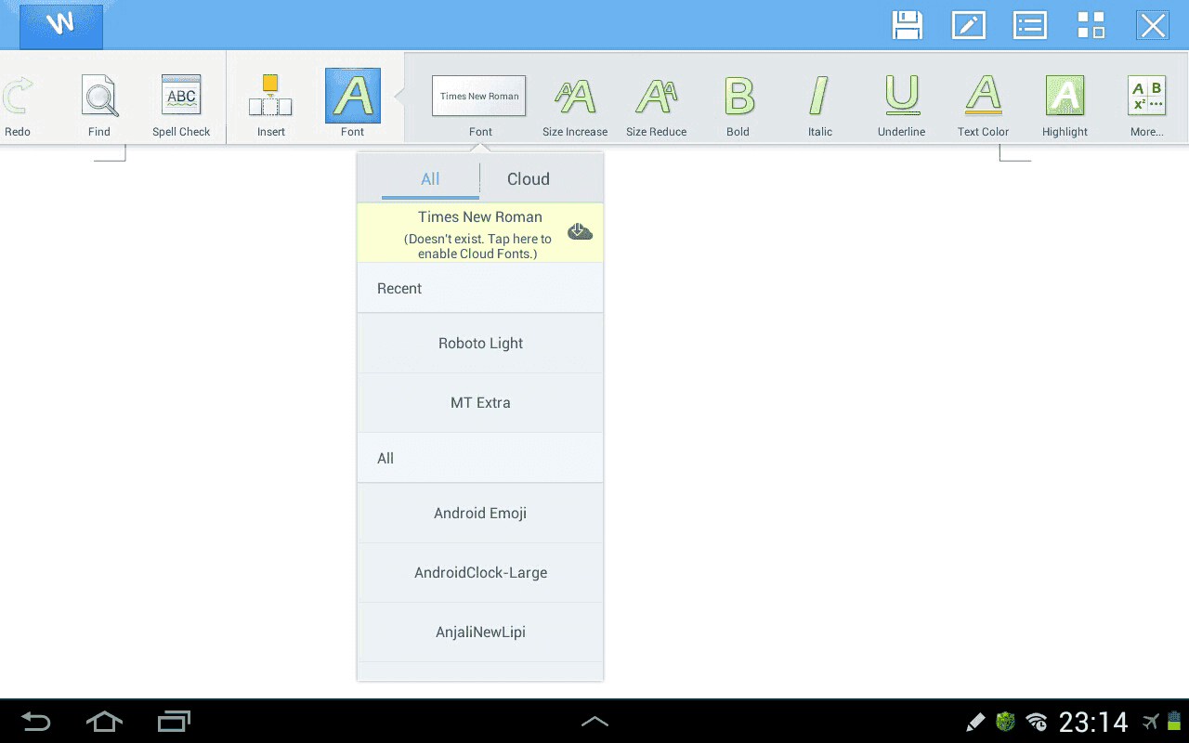Select the MT Extra font
The width and height of the screenshot is (1189, 743).
480,403
